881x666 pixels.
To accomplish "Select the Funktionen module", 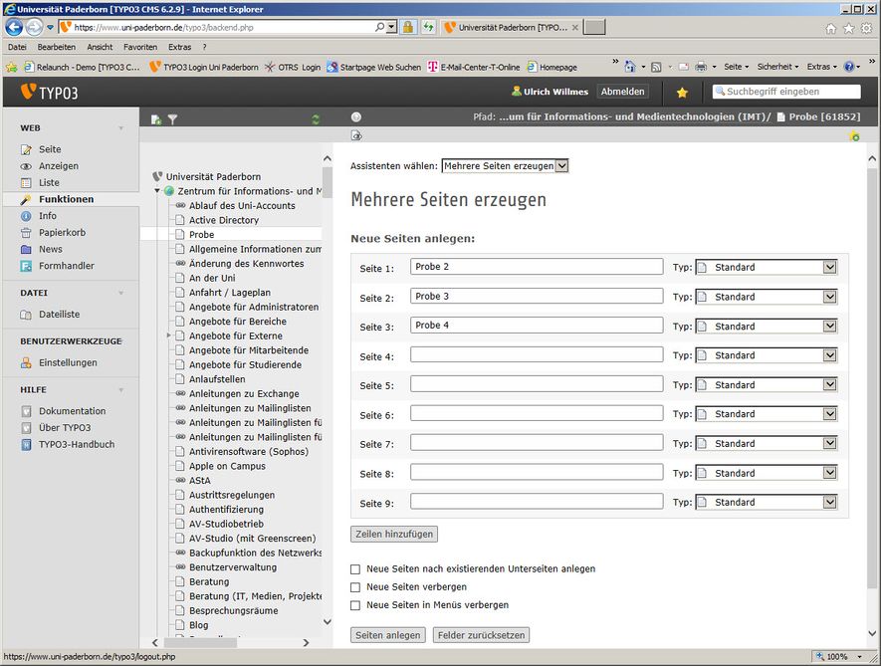I will 71,199.
